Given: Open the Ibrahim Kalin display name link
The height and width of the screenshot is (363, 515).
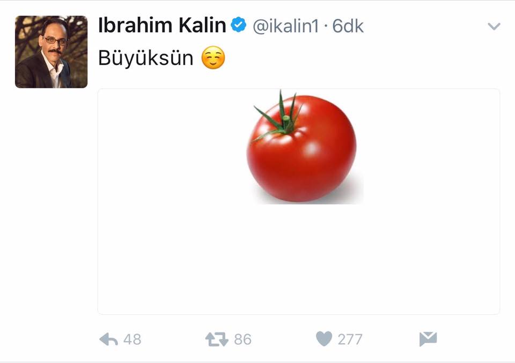Looking at the screenshot, I should 162,26.
